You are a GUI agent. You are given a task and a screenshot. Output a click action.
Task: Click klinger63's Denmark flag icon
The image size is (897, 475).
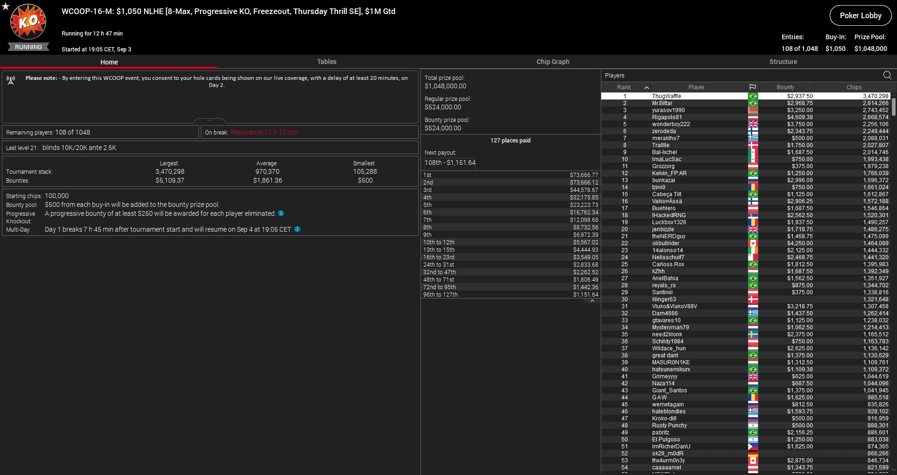click(x=753, y=299)
